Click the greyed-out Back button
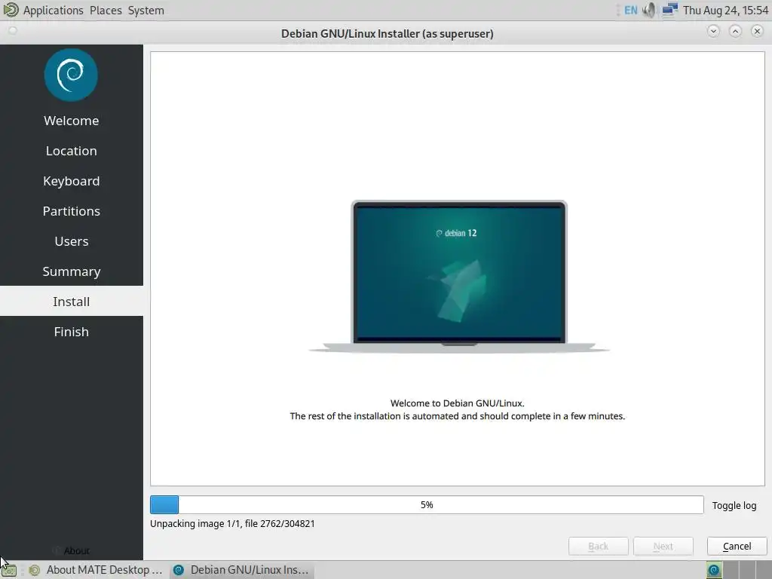 click(598, 546)
